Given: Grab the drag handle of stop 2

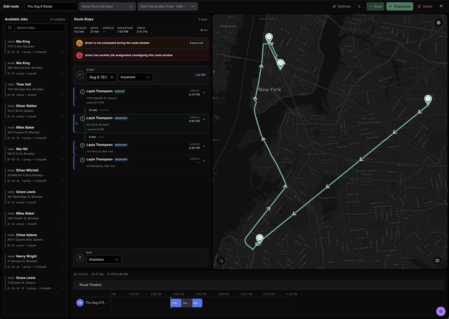Looking at the screenshot, I should [x=76, y=124].
